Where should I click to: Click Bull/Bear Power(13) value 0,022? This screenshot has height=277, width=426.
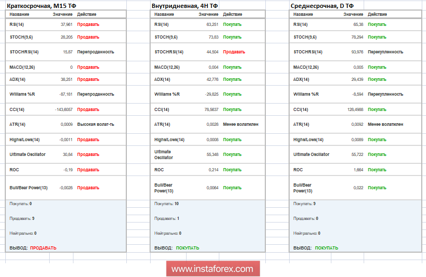coord(358,188)
